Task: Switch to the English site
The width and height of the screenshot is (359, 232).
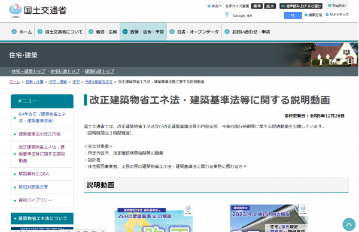Action: (337, 5)
